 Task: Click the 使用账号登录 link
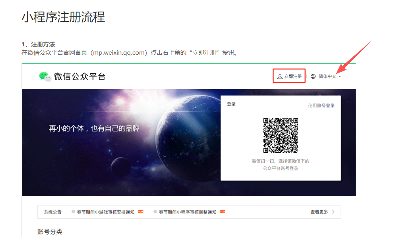click(x=321, y=105)
